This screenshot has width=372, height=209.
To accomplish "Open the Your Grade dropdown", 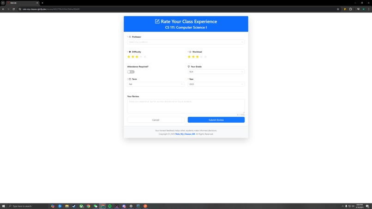I will point(216,72).
